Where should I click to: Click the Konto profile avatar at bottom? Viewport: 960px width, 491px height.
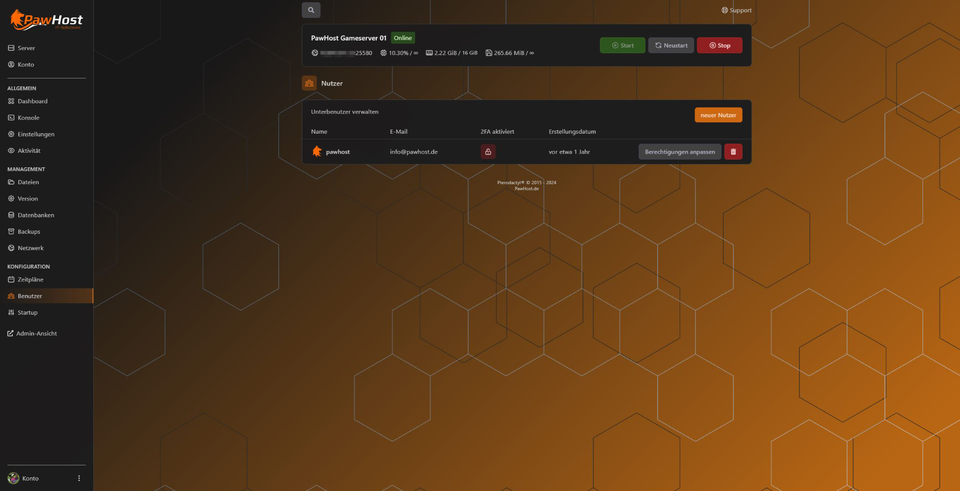pos(14,478)
